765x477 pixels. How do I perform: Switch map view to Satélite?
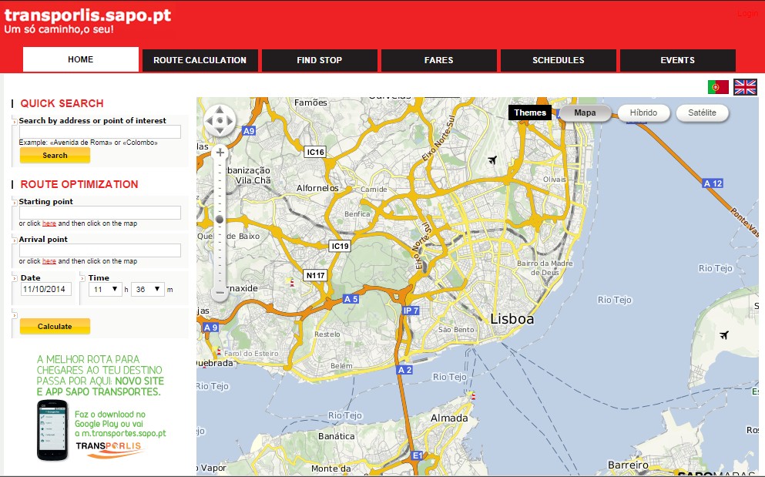[702, 113]
